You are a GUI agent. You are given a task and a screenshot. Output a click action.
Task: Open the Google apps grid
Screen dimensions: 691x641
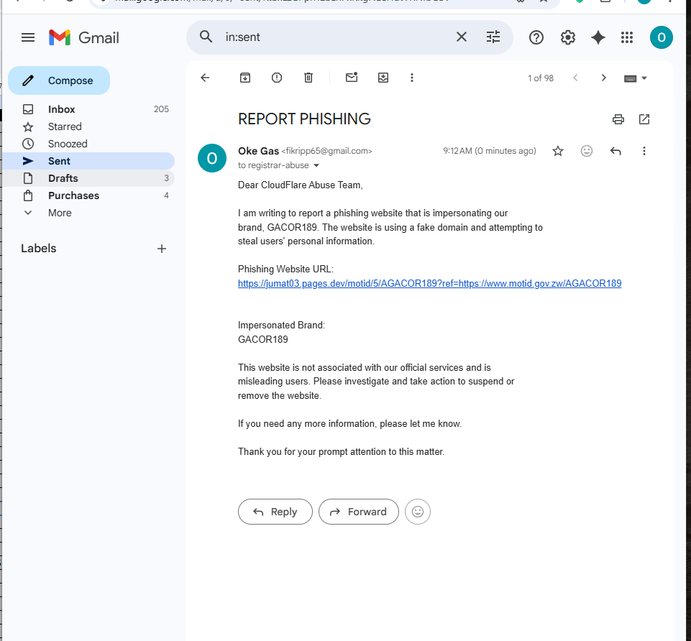click(627, 37)
